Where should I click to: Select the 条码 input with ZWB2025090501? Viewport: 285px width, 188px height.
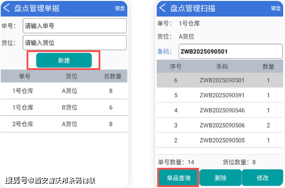pos(231,52)
